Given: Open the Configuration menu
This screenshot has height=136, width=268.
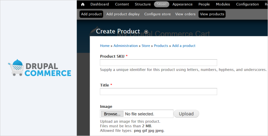Looking at the screenshot, I should 247,5.
